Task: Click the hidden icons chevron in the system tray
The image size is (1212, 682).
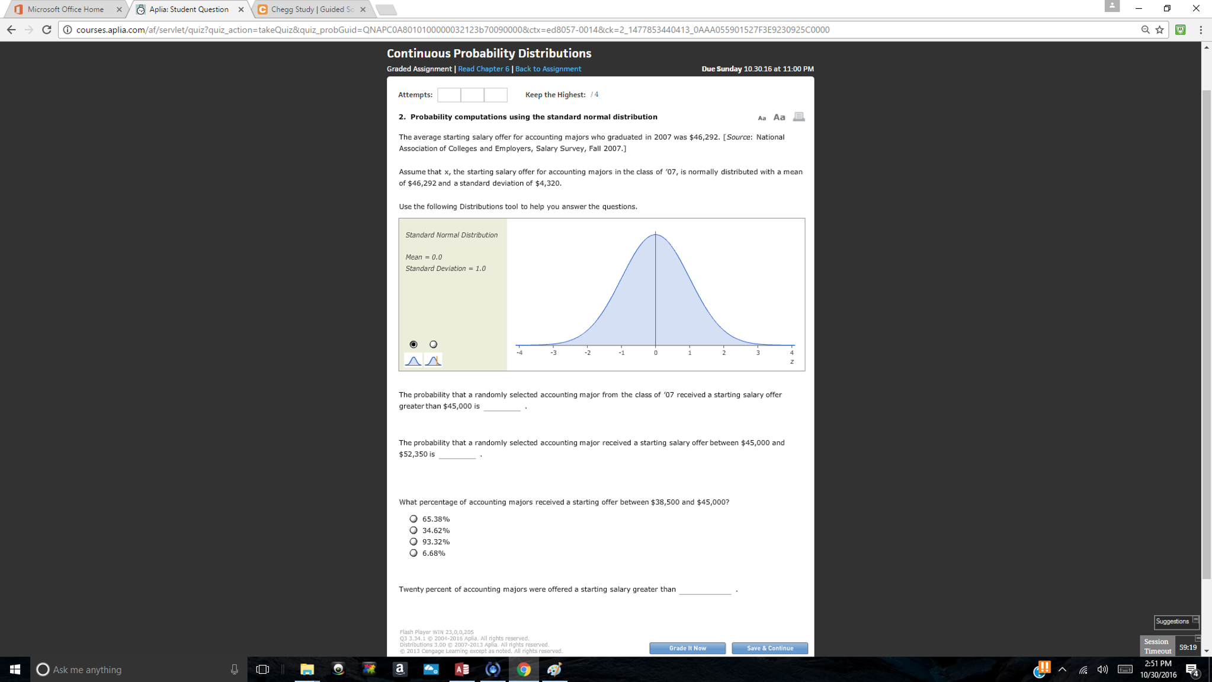Action: click(x=1063, y=670)
